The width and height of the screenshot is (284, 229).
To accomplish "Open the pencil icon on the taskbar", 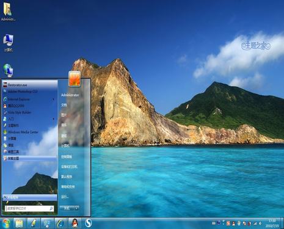I will pyautogui.click(x=33, y=224).
